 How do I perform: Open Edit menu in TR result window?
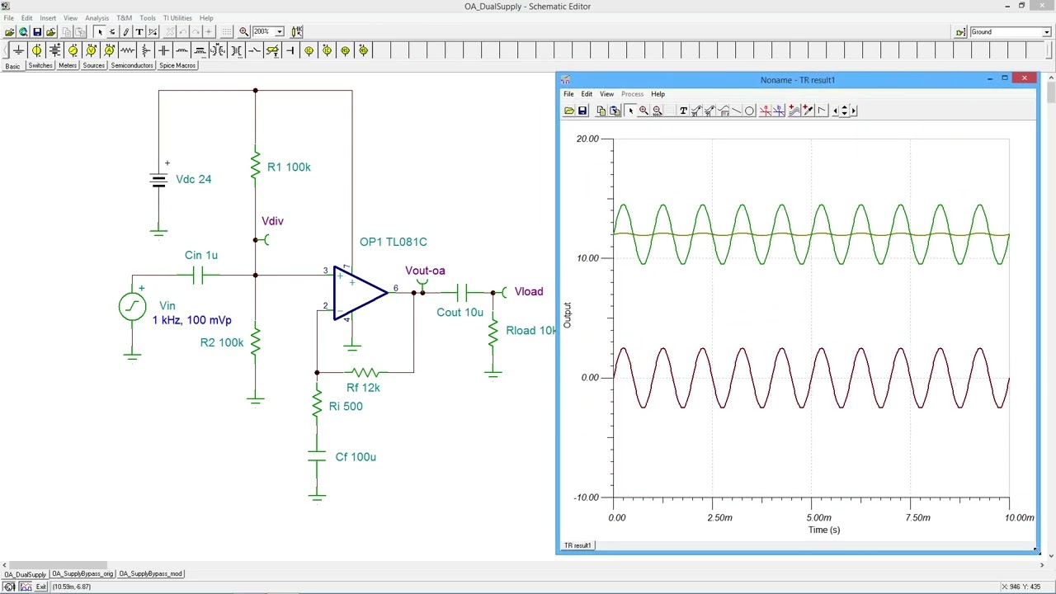point(587,94)
